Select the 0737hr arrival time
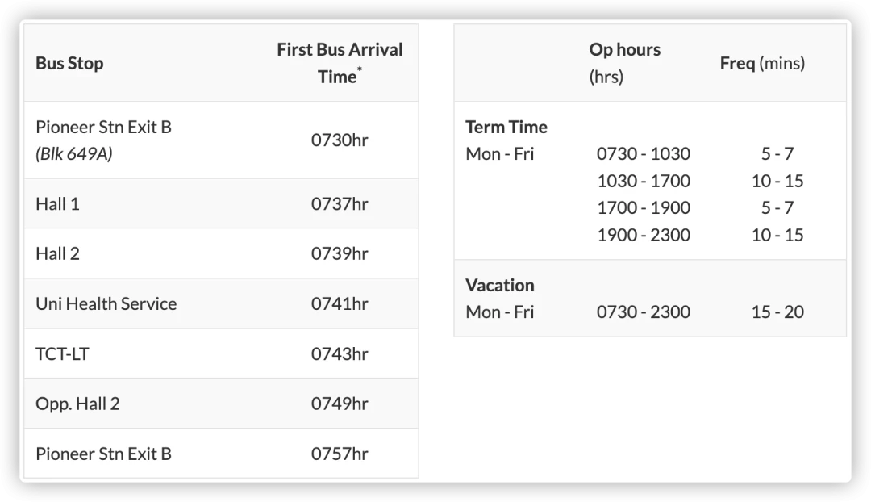Screen dimensions: 871x502 pyautogui.click(x=340, y=204)
